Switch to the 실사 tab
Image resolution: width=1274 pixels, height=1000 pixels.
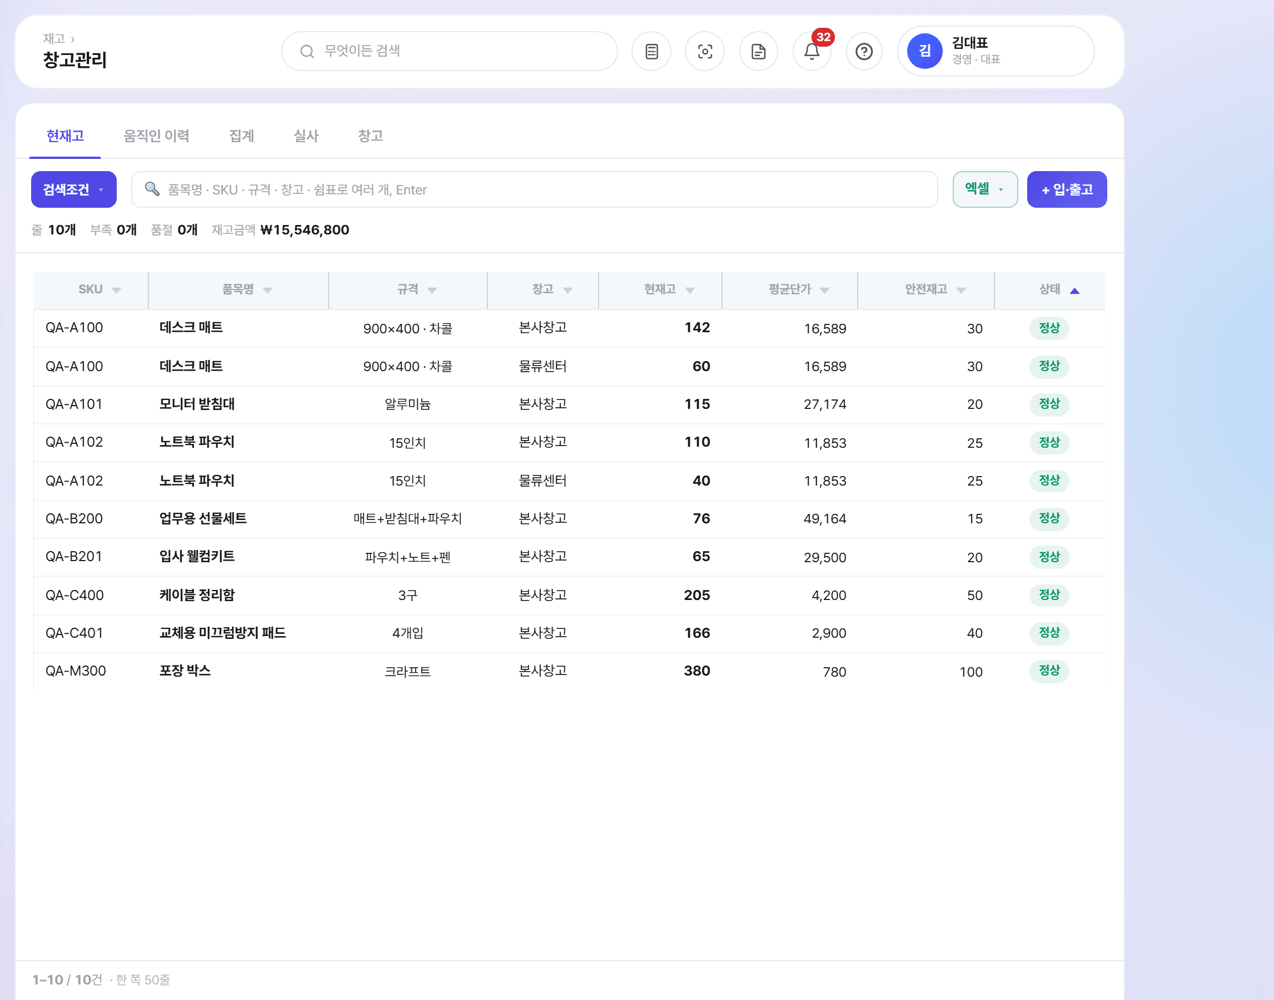[306, 136]
